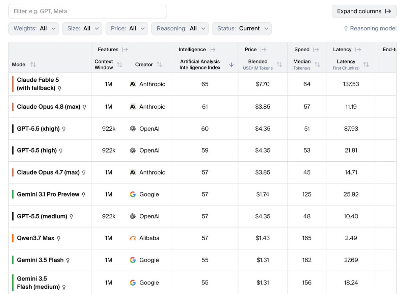Click the Expand columns button
The width and height of the screenshot is (405, 294).
tap(364, 11)
